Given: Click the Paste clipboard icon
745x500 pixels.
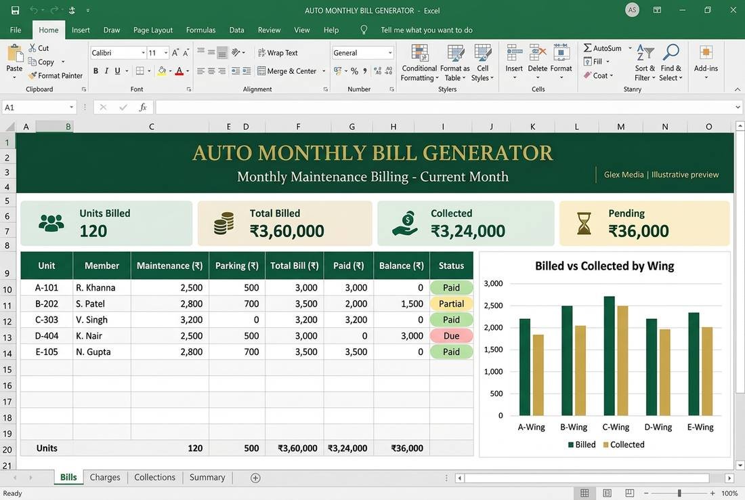Looking at the screenshot, I should (x=15, y=54).
